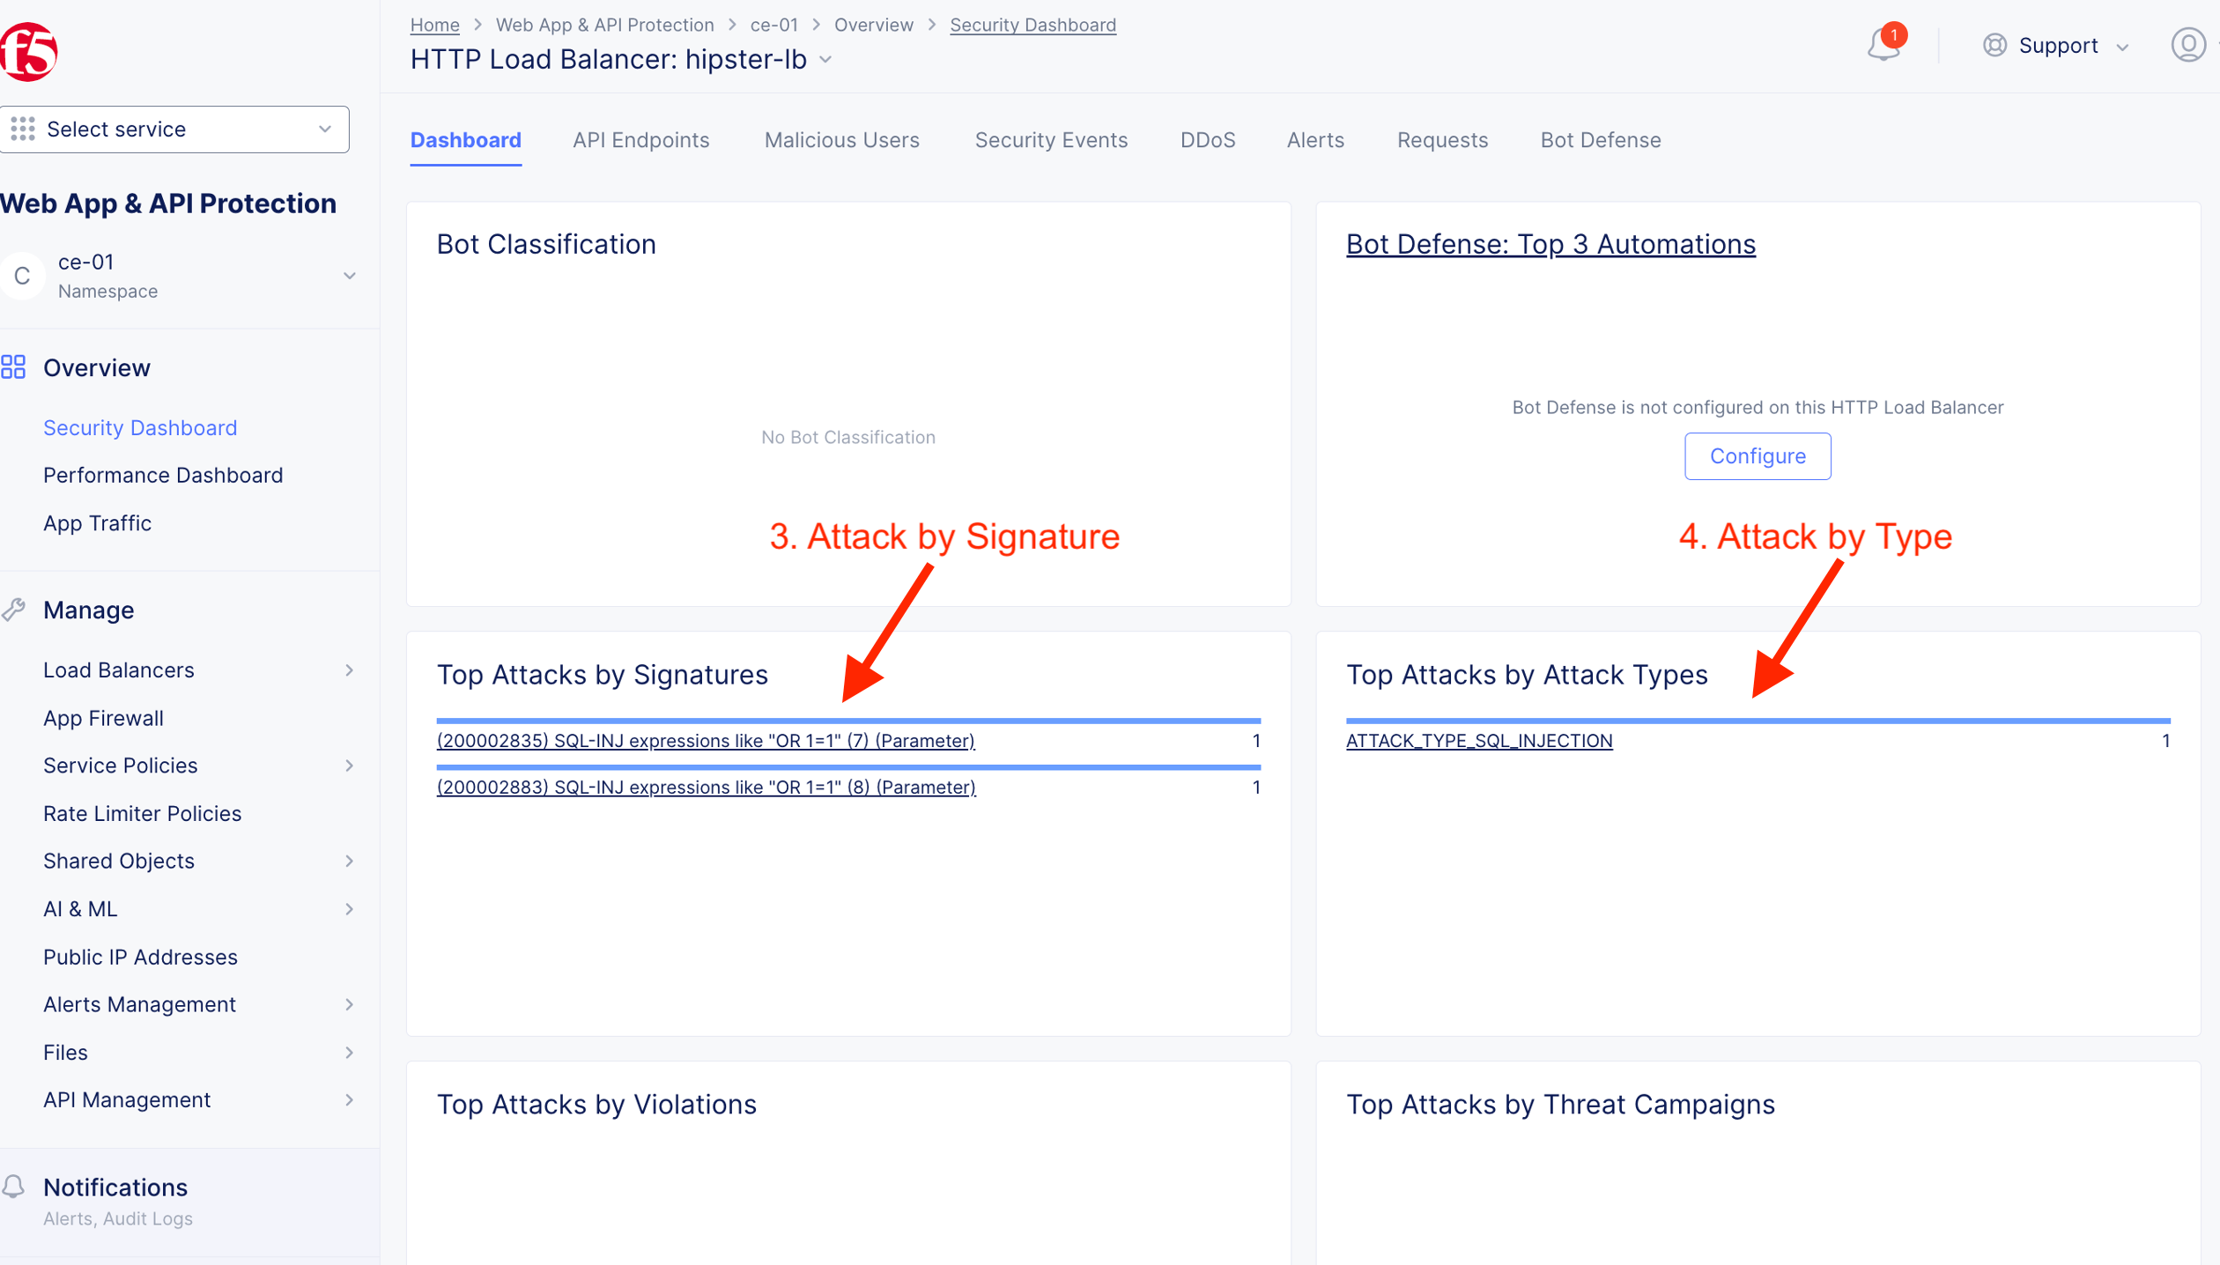
Task: Switch to the Bot Defense tab
Action: 1600,140
